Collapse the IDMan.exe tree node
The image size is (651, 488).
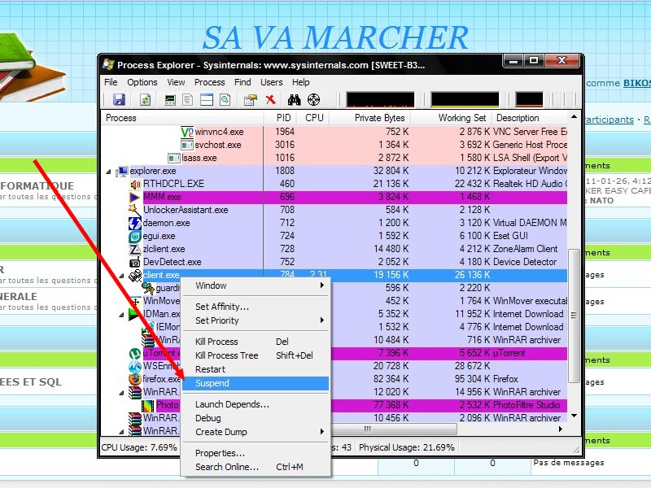121,315
